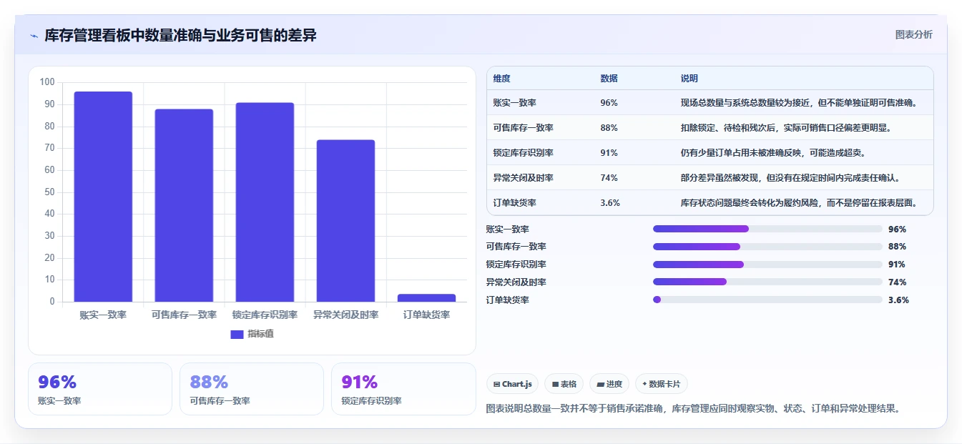The image size is (962, 444).
Task: Click the 可售库存一致率 bar in chart
Action: (x=184, y=205)
